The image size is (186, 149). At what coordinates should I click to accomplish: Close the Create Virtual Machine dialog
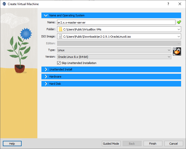tap(180, 4)
